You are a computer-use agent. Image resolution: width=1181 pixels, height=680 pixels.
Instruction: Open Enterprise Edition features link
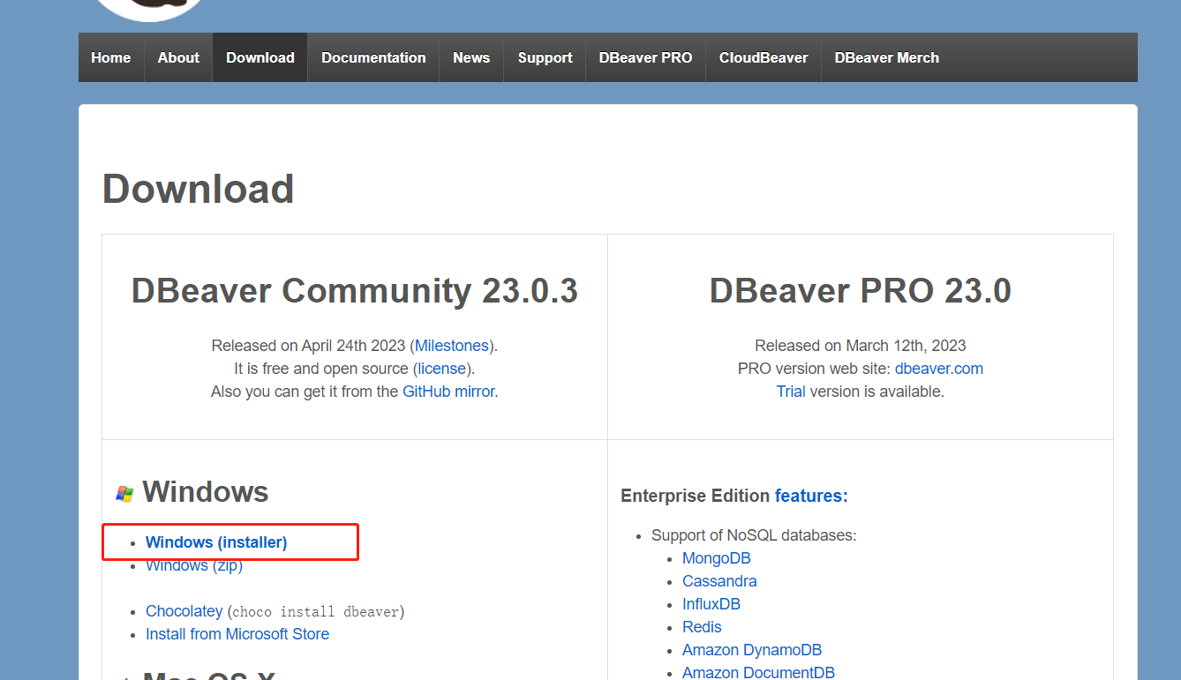(x=811, y=496)
